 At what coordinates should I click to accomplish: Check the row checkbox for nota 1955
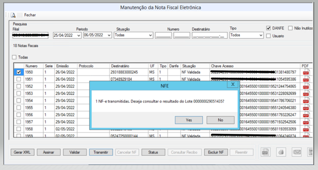(x=19, y=108)
